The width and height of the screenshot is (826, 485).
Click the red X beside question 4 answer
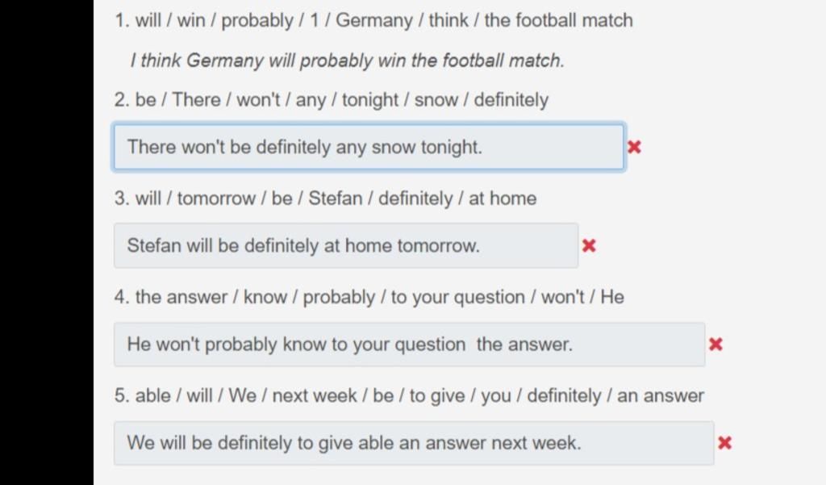(715, 345)
